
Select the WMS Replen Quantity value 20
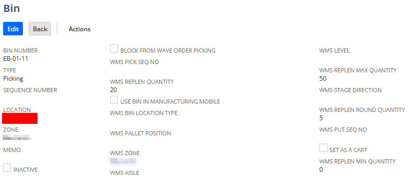114,90
